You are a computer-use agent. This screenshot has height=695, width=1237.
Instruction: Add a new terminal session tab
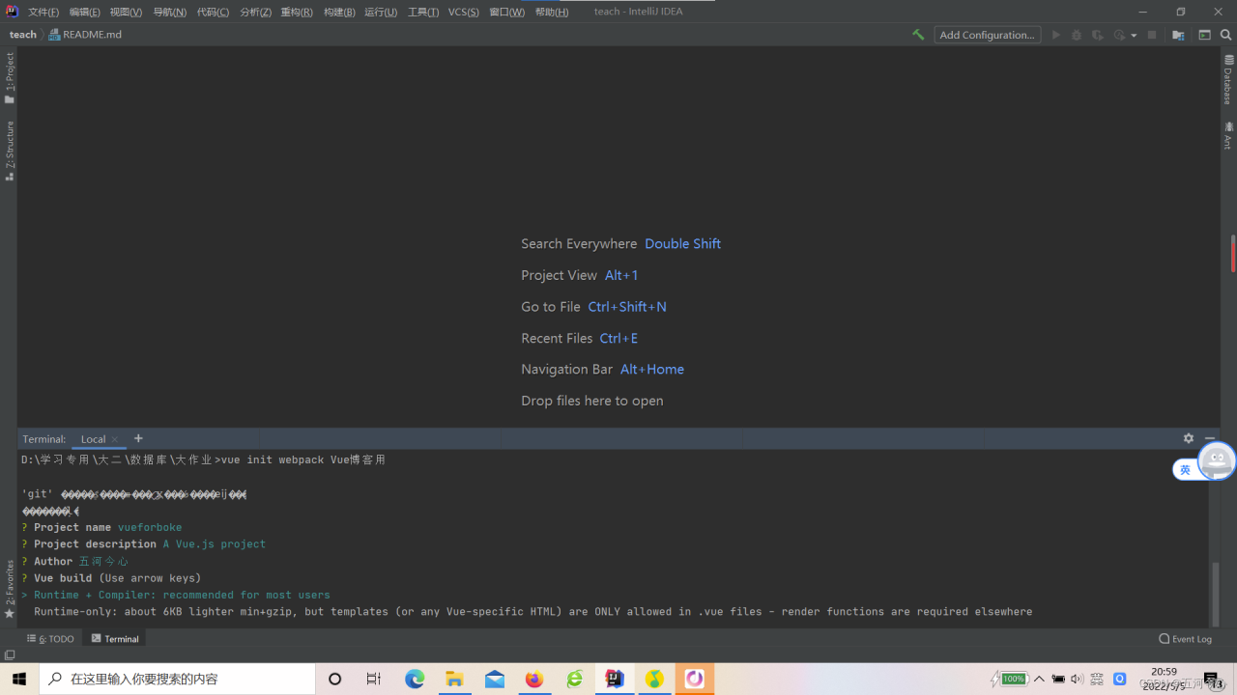point(138,438)
